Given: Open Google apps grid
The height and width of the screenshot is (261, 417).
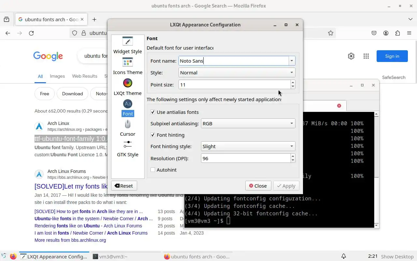Looking at the screenshot, I should (366, 56).
